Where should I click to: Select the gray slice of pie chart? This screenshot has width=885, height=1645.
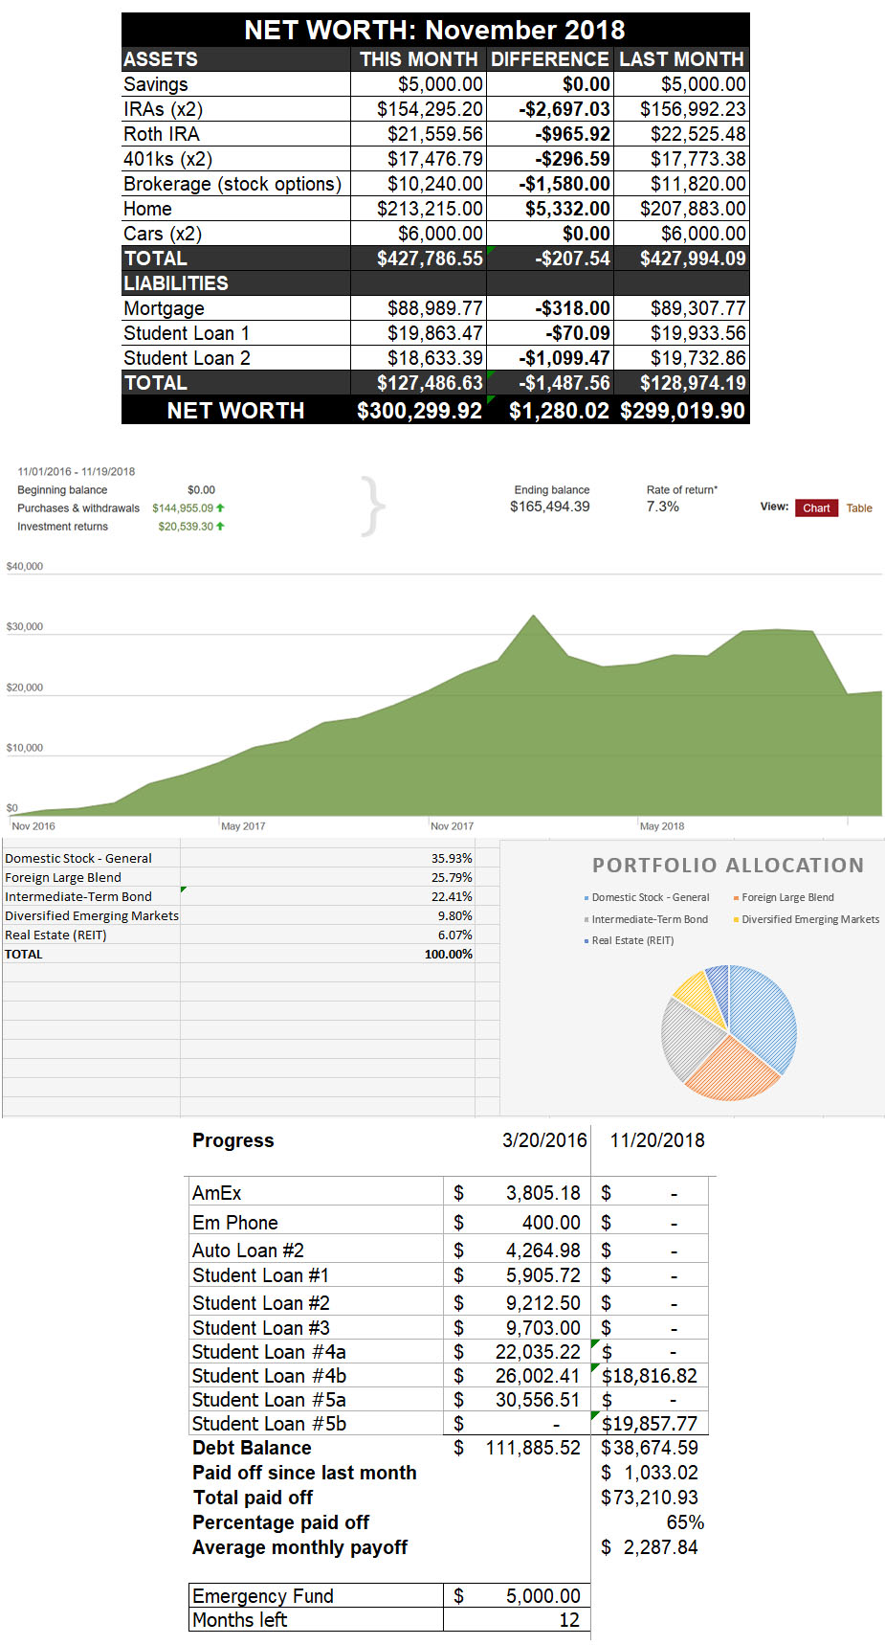(x=685, y=1037)
